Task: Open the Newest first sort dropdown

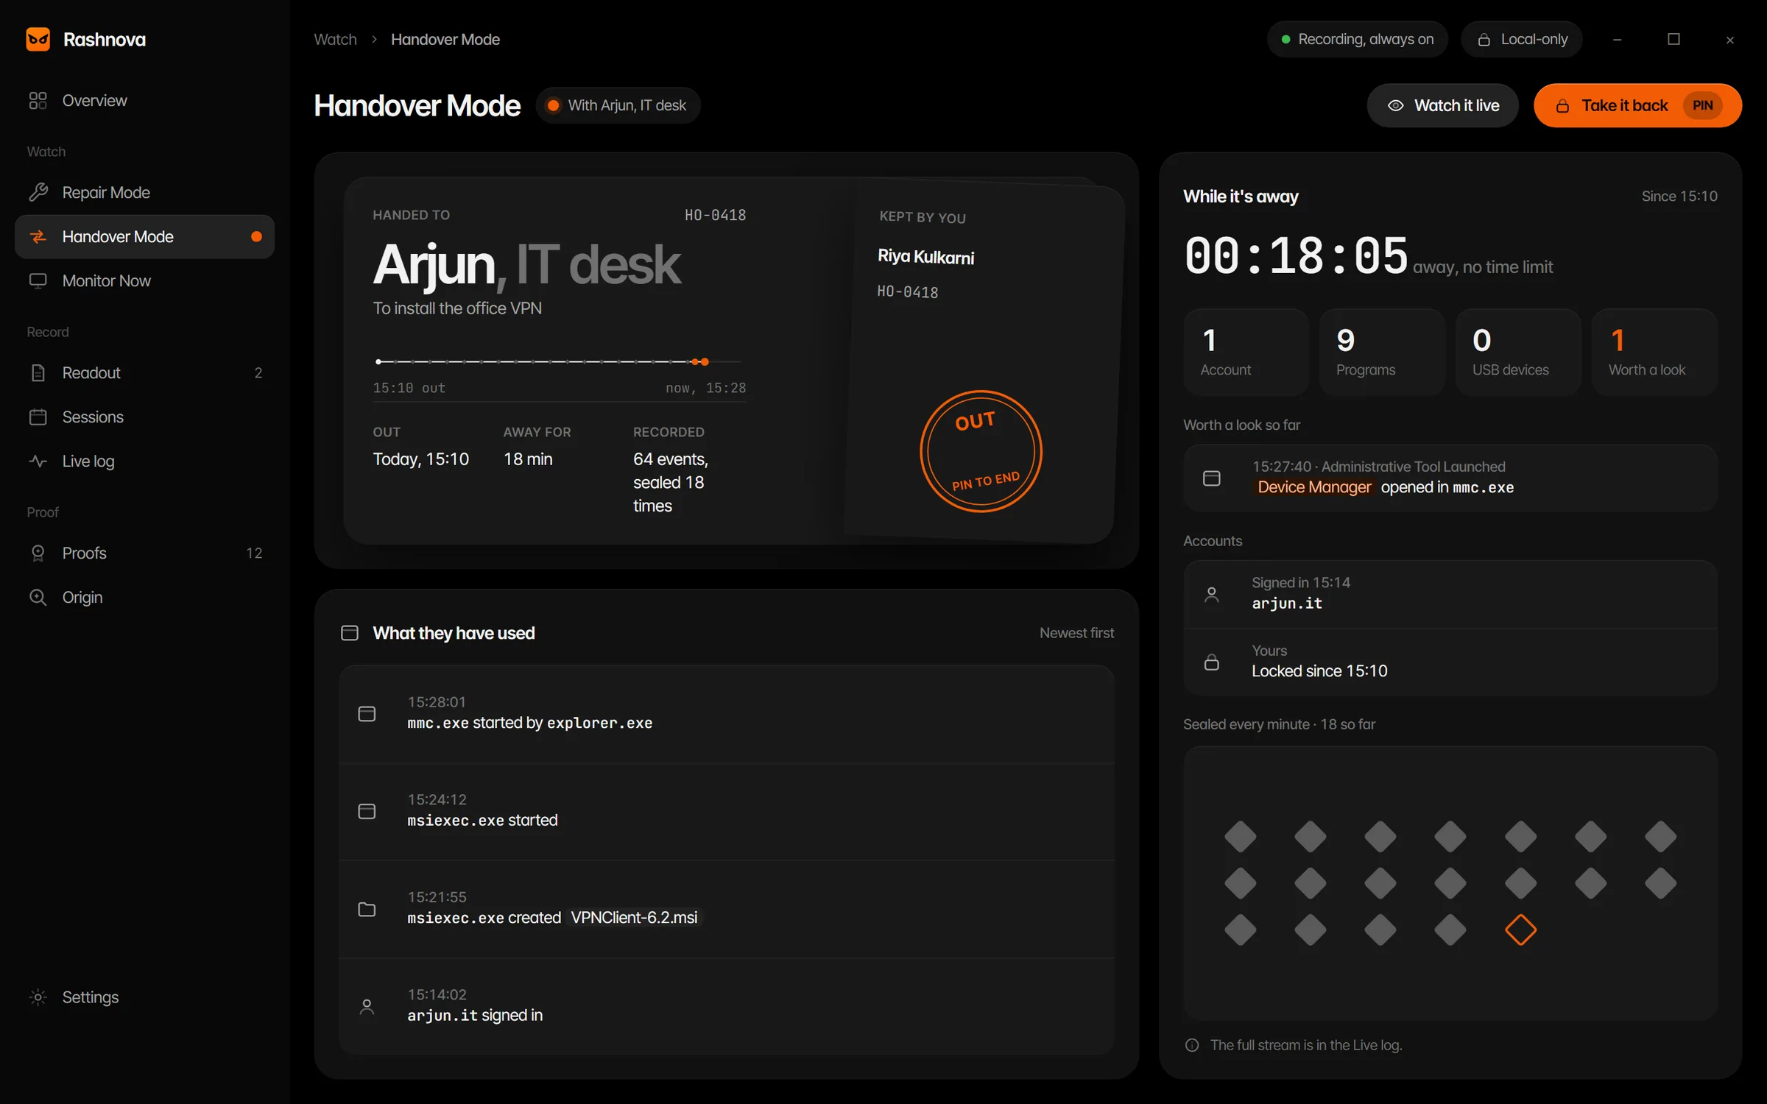Action: 1076,633
